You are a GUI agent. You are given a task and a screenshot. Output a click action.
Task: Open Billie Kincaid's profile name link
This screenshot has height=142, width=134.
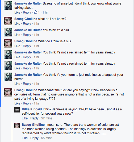point(32,109)
